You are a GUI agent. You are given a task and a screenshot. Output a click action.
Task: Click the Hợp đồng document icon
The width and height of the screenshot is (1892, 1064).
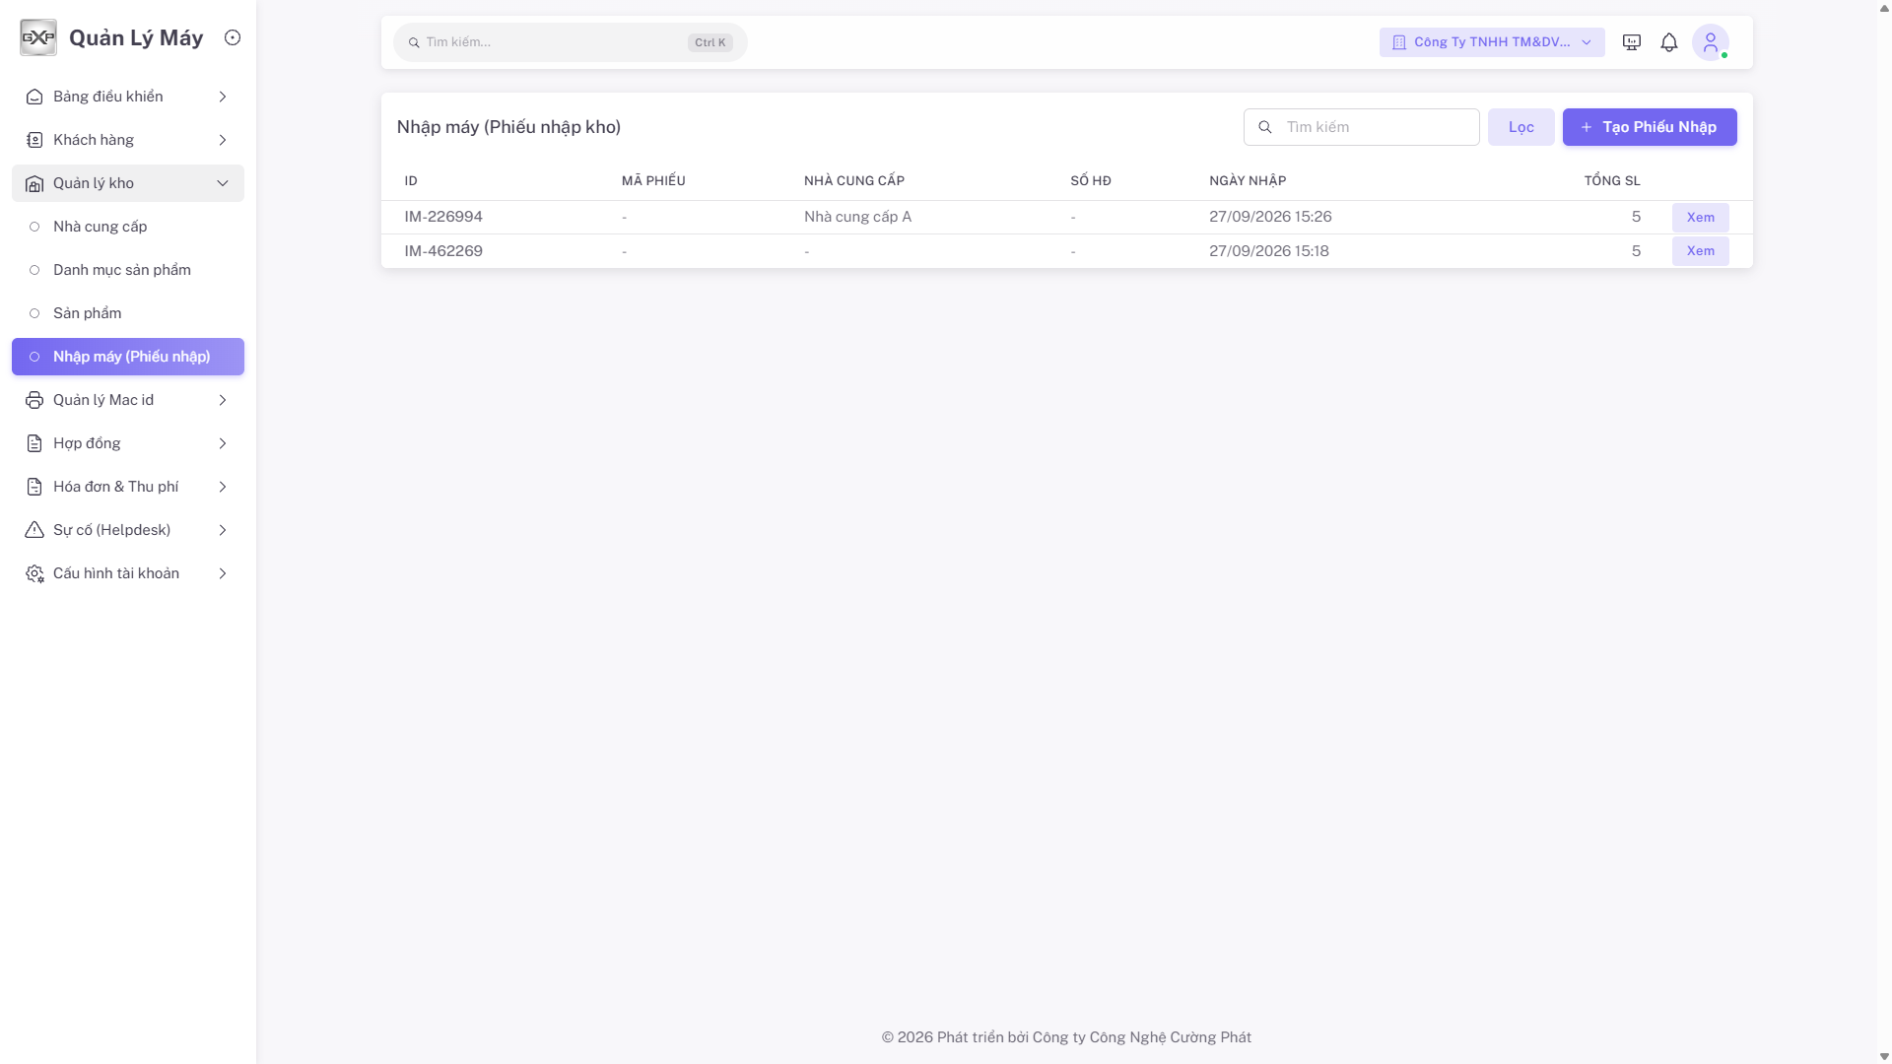[34, 443]
